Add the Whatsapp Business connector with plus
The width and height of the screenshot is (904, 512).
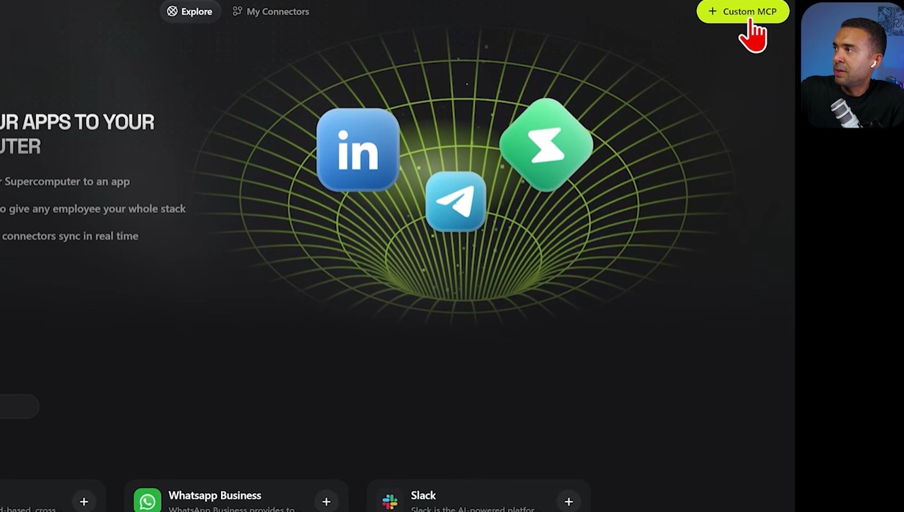click(326, 502)
